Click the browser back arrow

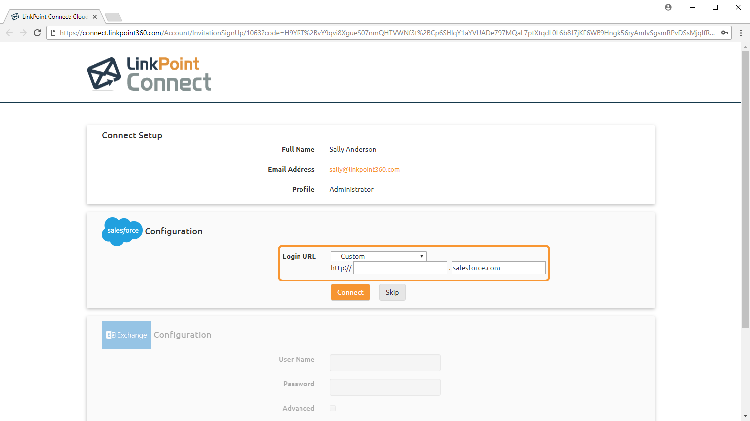[x=9, y=33]
